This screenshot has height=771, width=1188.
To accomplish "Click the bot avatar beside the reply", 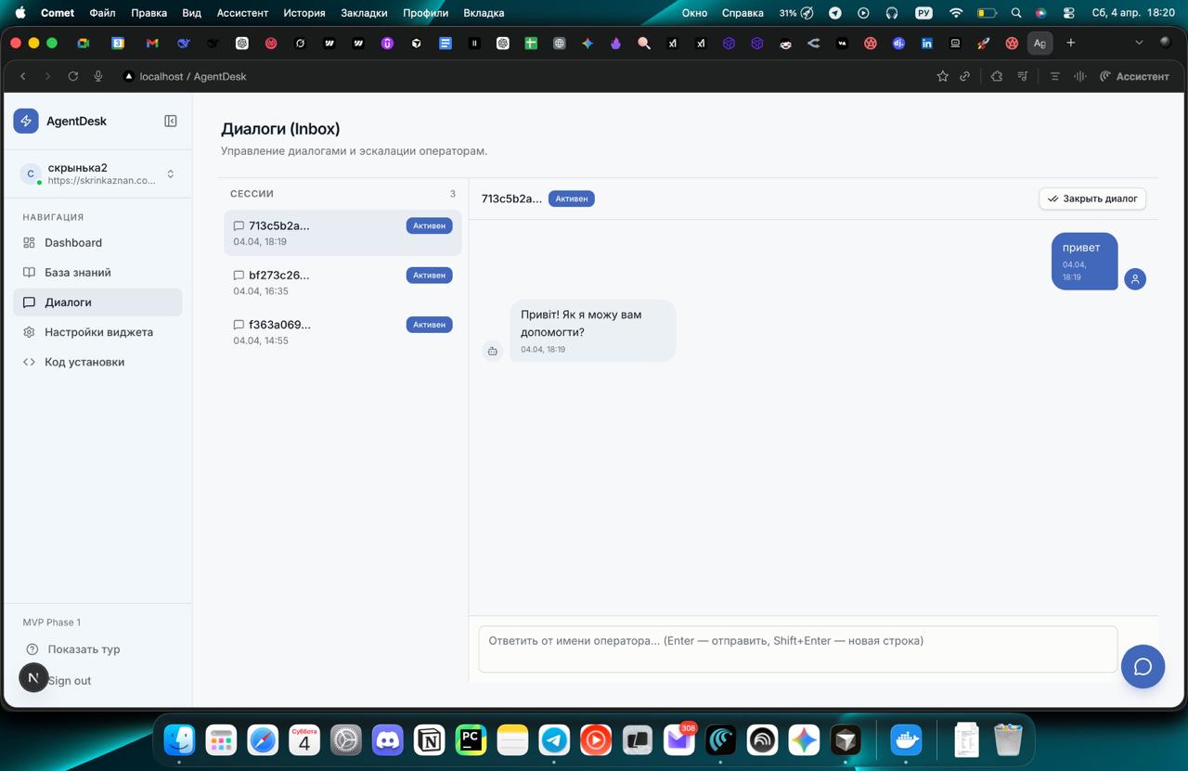I will [x=492, y=350].
